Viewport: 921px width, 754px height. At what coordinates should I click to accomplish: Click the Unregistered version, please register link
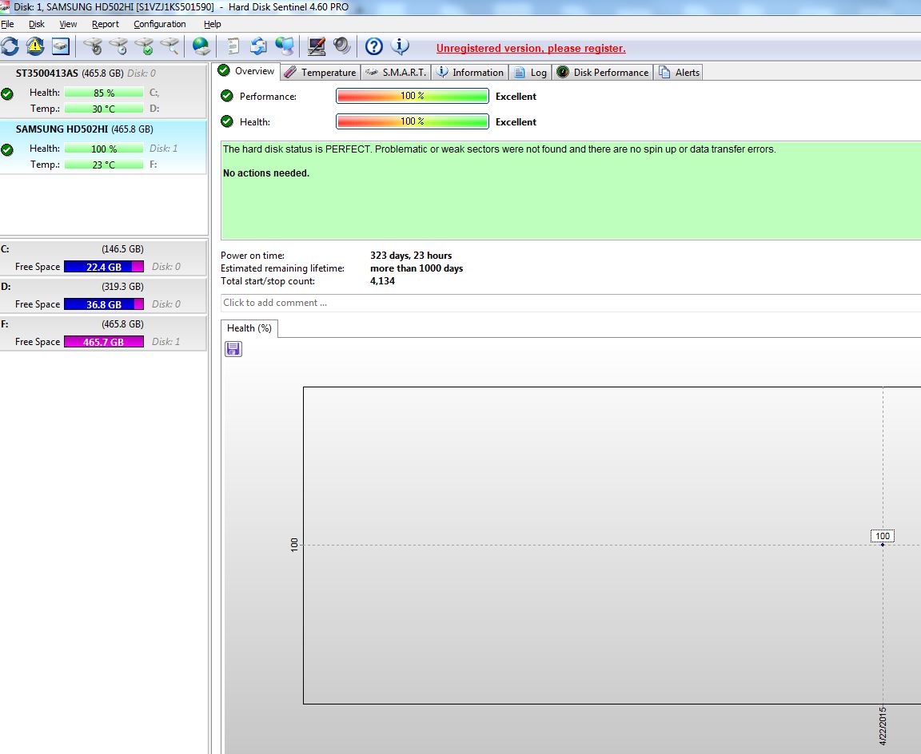[x=530, y=48]
